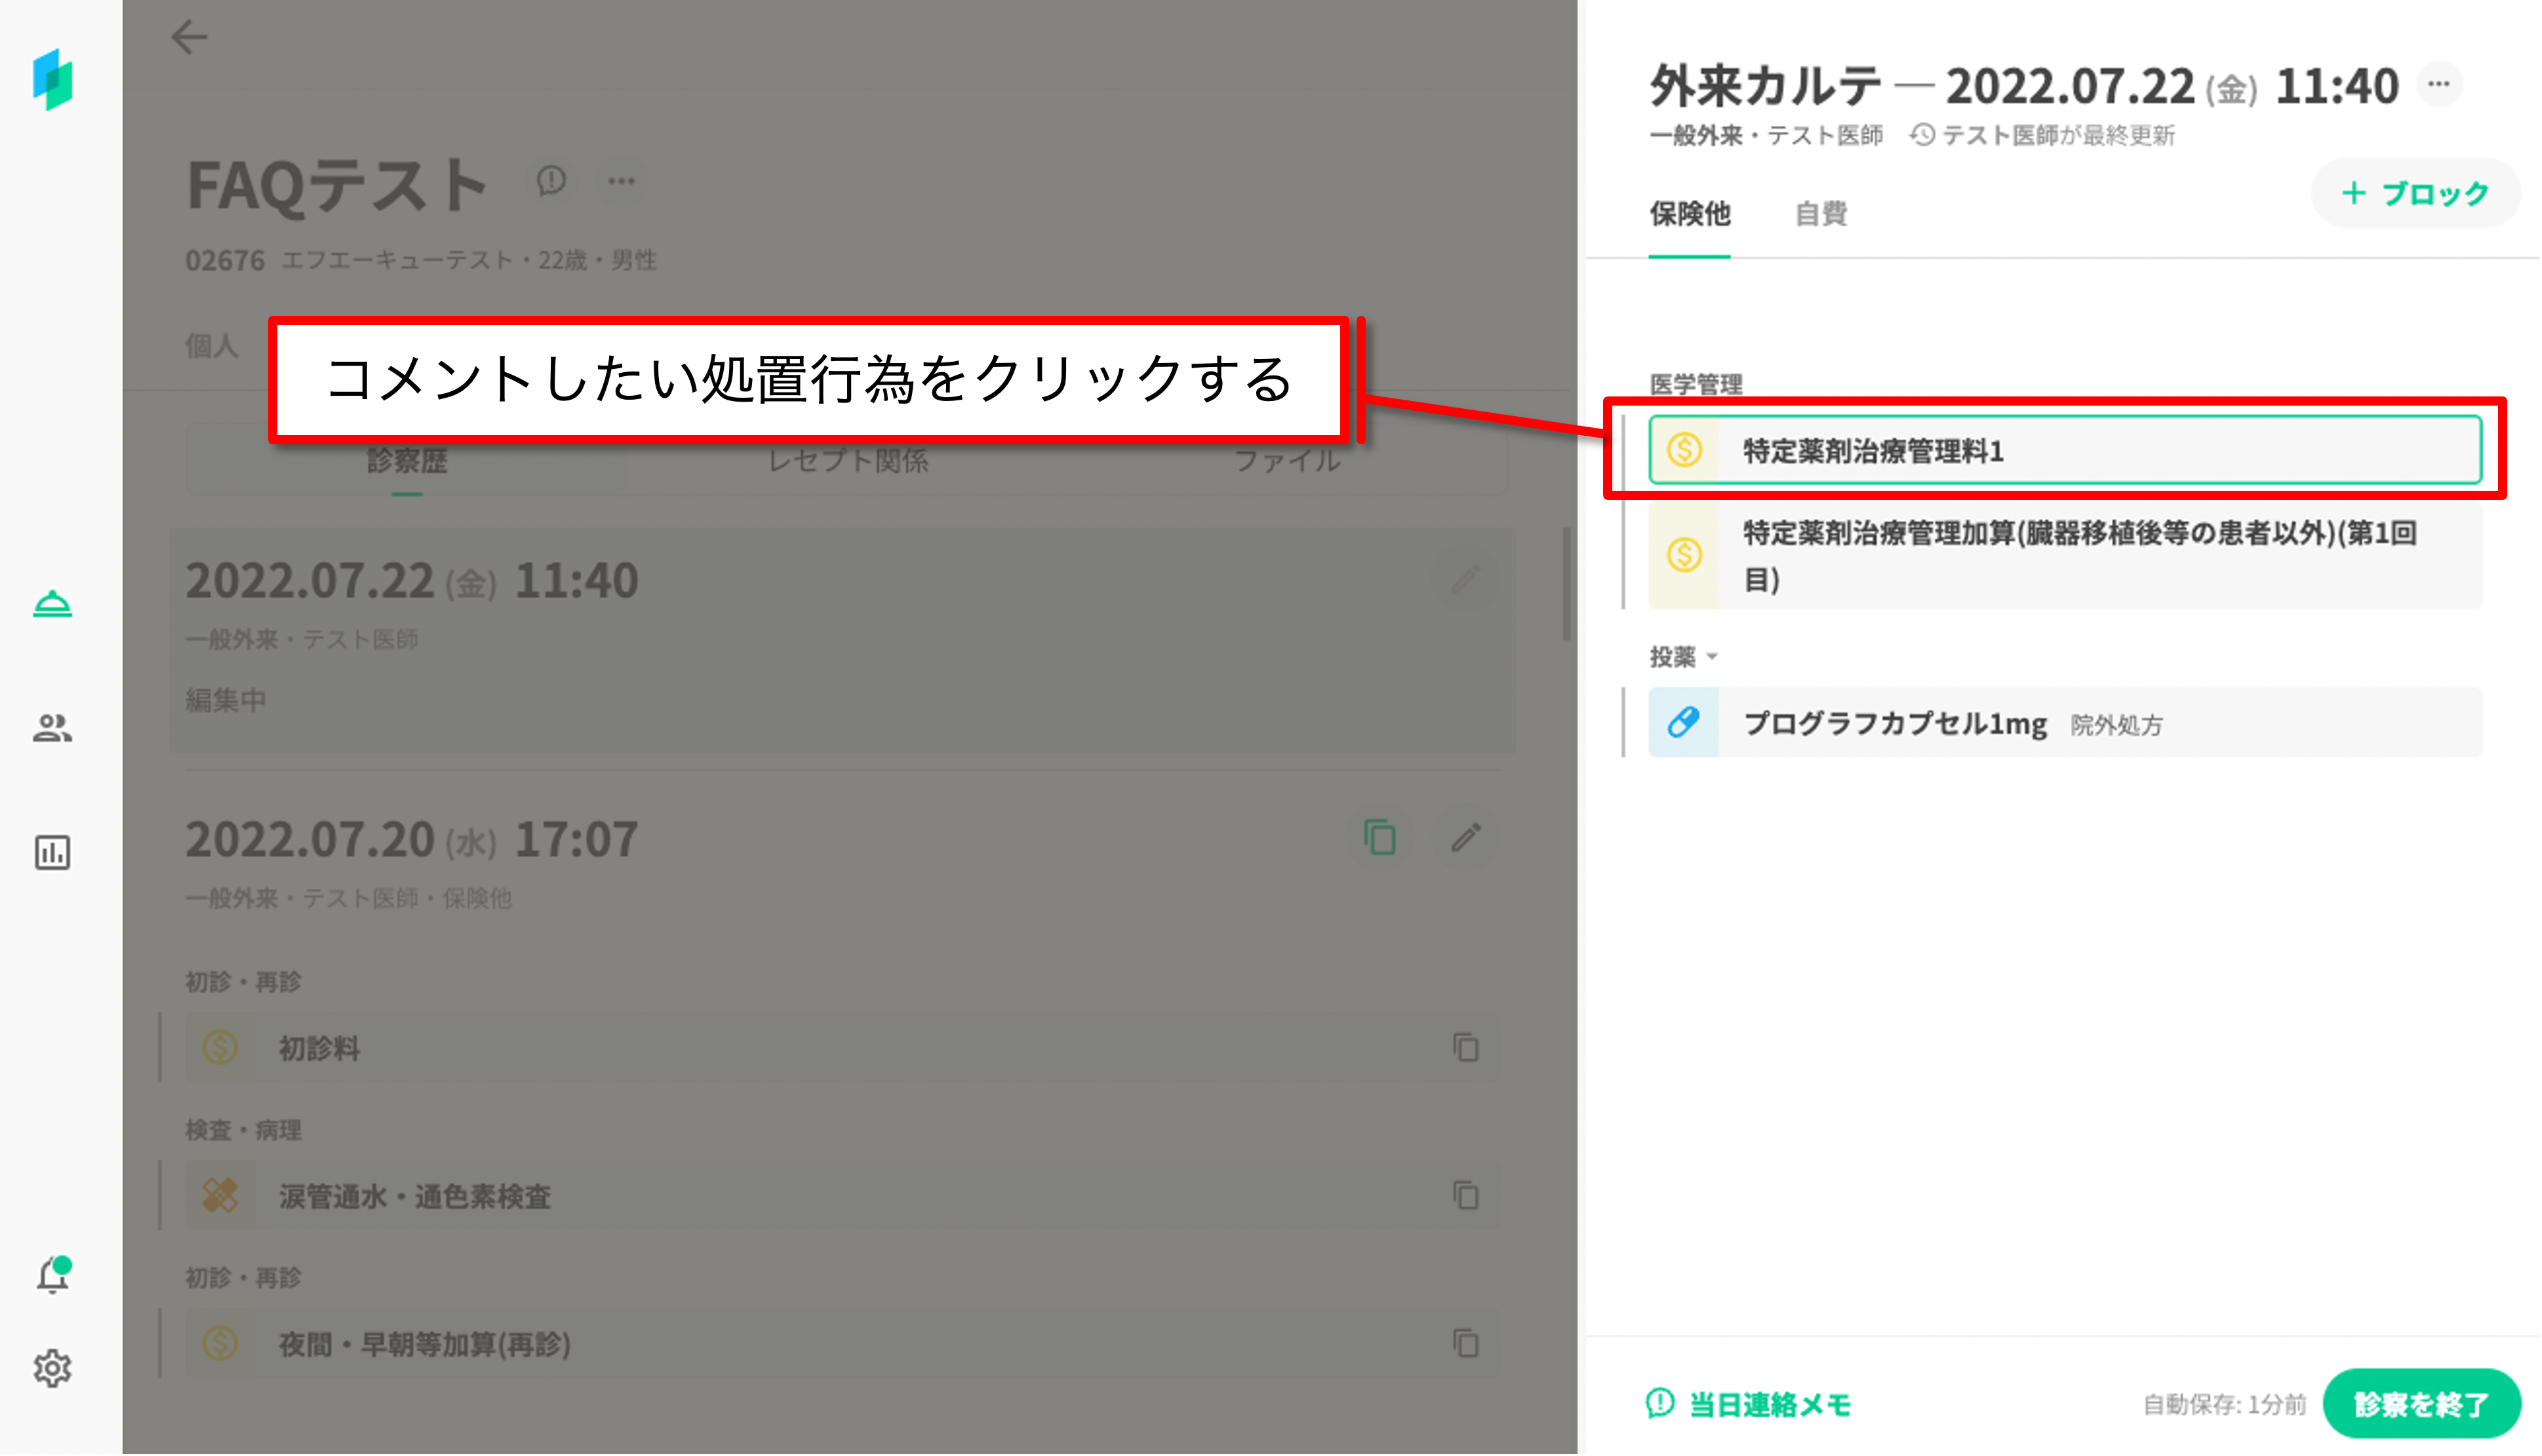Image resolution: width=2542 pixels, height=1456 pixels.
Task: Open the statistics chart sidebar icon
Action: 52,853
